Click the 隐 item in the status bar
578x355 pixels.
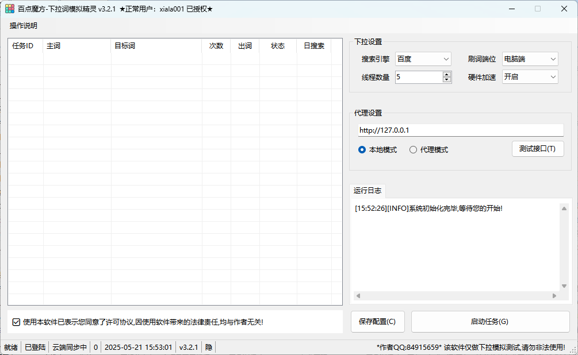point(208,347)
